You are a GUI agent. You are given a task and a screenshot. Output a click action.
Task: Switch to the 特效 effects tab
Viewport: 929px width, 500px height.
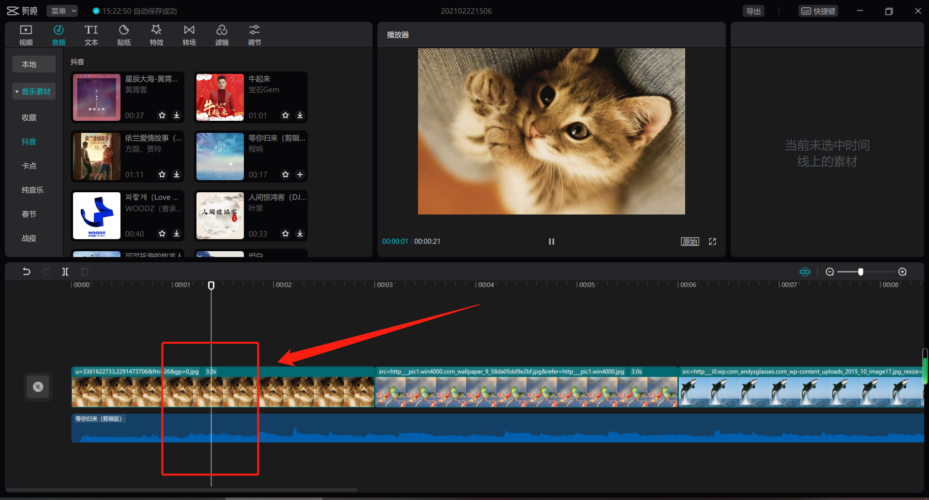click(156, 35)
